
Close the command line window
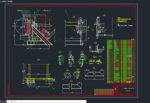click(2, 102)
